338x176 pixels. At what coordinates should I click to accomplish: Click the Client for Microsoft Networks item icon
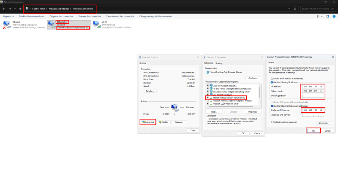pos(211,86)
